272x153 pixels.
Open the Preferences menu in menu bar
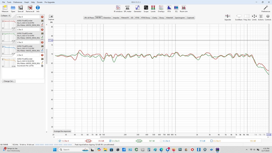(18, 2)
